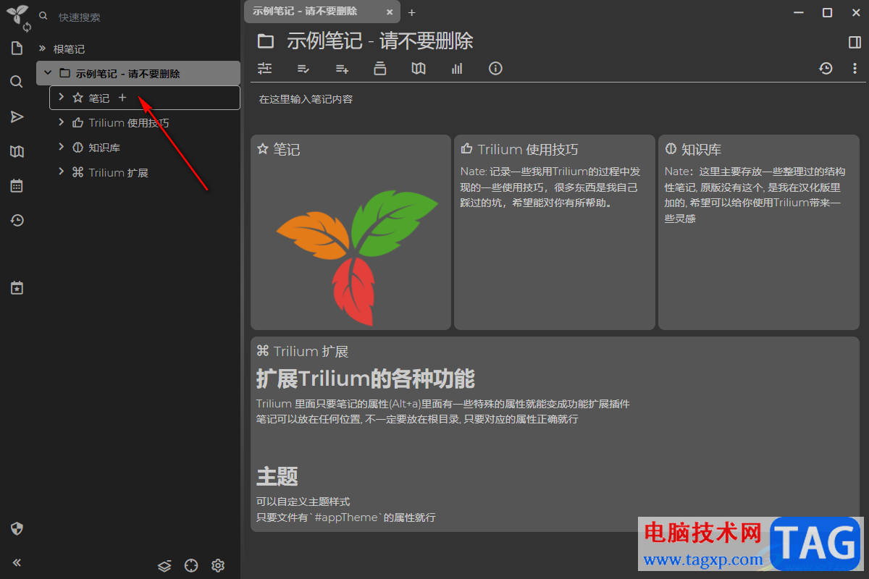Screen dimensions: 869x579
Task: Click the quick search magnifier icon
Action: 43,16
